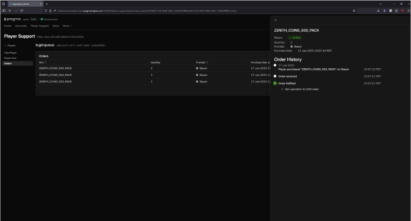This screenshot has height=221, width=411.
Task: Open the list all tabs chevron
Action: click(x=380, y=4)
